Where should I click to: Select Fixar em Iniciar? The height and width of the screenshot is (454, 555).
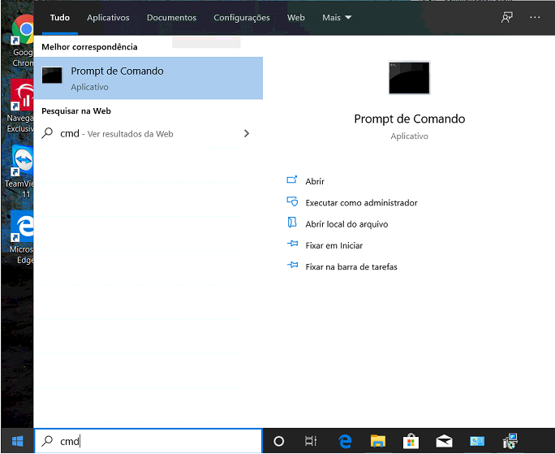pyautogui.click(x=334, y=245)
